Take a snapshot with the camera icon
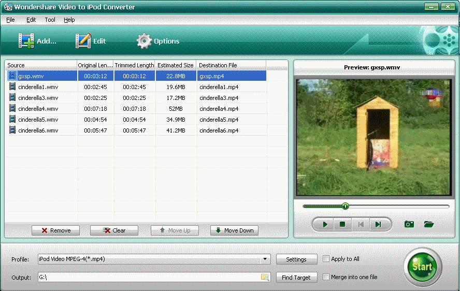 (409, 224)
